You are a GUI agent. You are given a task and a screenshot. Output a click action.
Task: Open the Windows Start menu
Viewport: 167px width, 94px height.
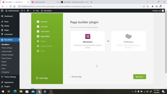click(3, 92)
